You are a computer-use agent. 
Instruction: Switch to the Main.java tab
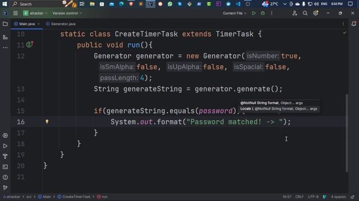click(27, 24)
